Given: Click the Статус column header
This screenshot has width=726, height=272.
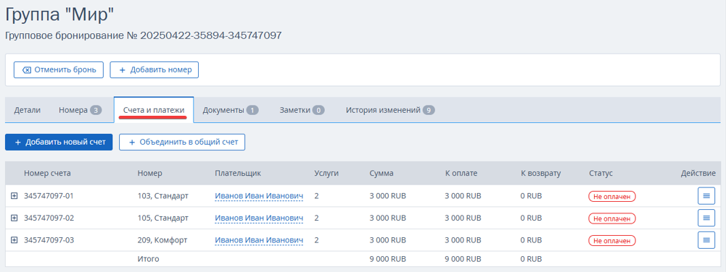Looking at the screenshot, I should pyautogui.click(x=601, y=173).
